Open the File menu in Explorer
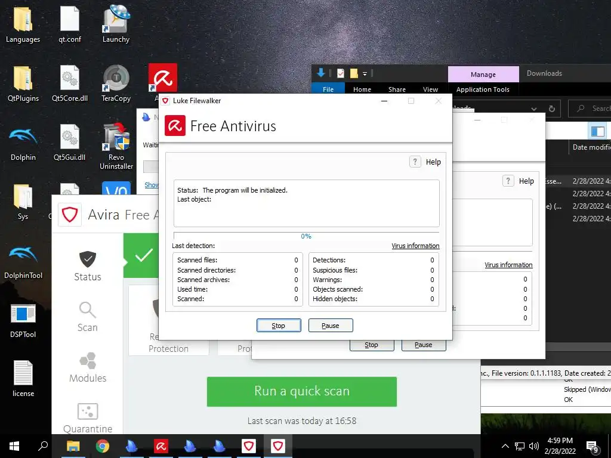The height and width of the screenshot is (458, 611). tap(328, 89)
